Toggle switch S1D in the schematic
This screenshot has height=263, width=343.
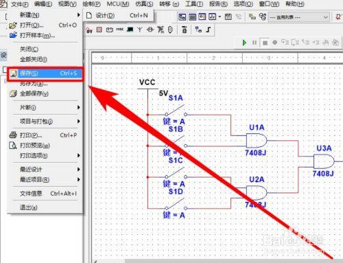click(176, 205)
